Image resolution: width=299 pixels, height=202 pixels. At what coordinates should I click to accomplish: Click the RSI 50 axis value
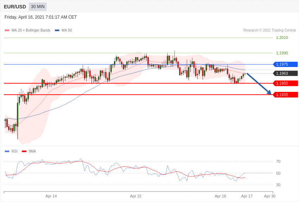pyautogui.click(x=278, y=173)
